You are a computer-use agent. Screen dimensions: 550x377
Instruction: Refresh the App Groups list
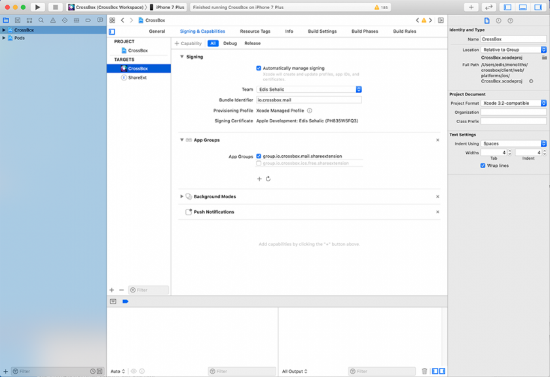click(268, 179)
